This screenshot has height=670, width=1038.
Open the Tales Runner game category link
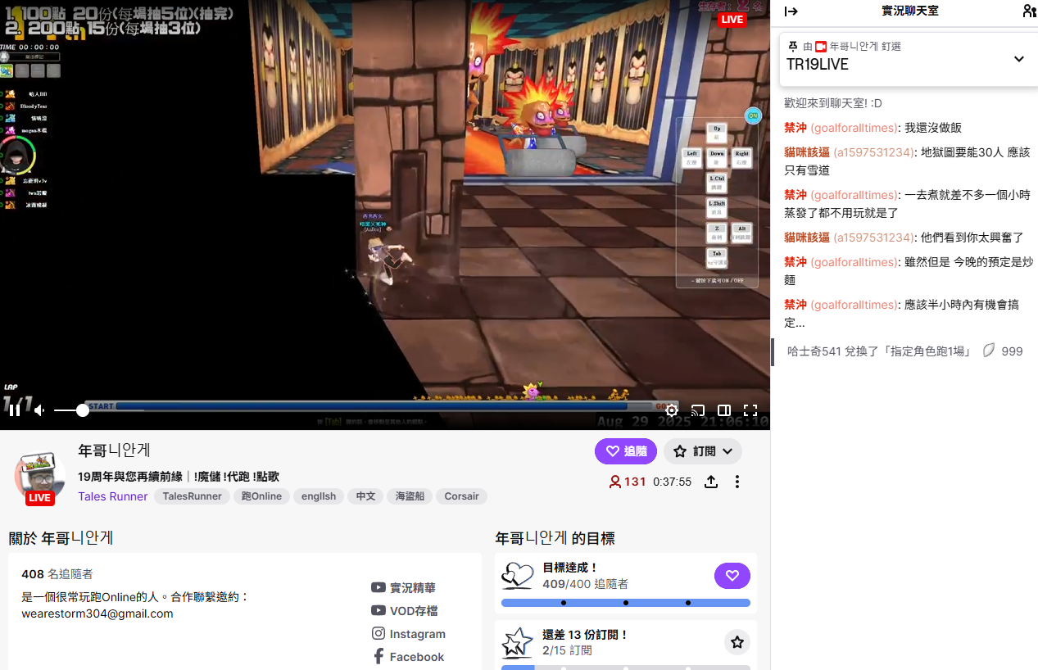[x=112, y=496]
